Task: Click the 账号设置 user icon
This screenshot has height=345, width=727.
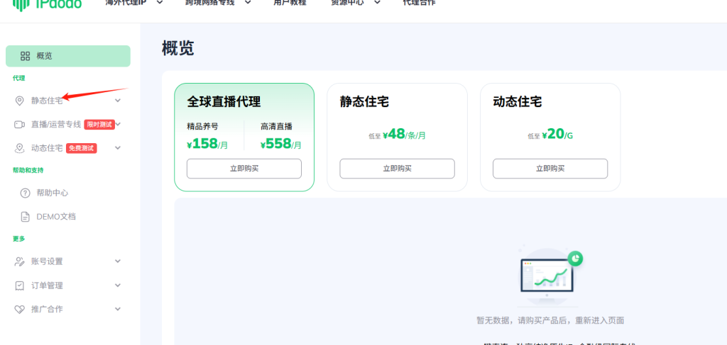Action: click(x=19, y=261)
